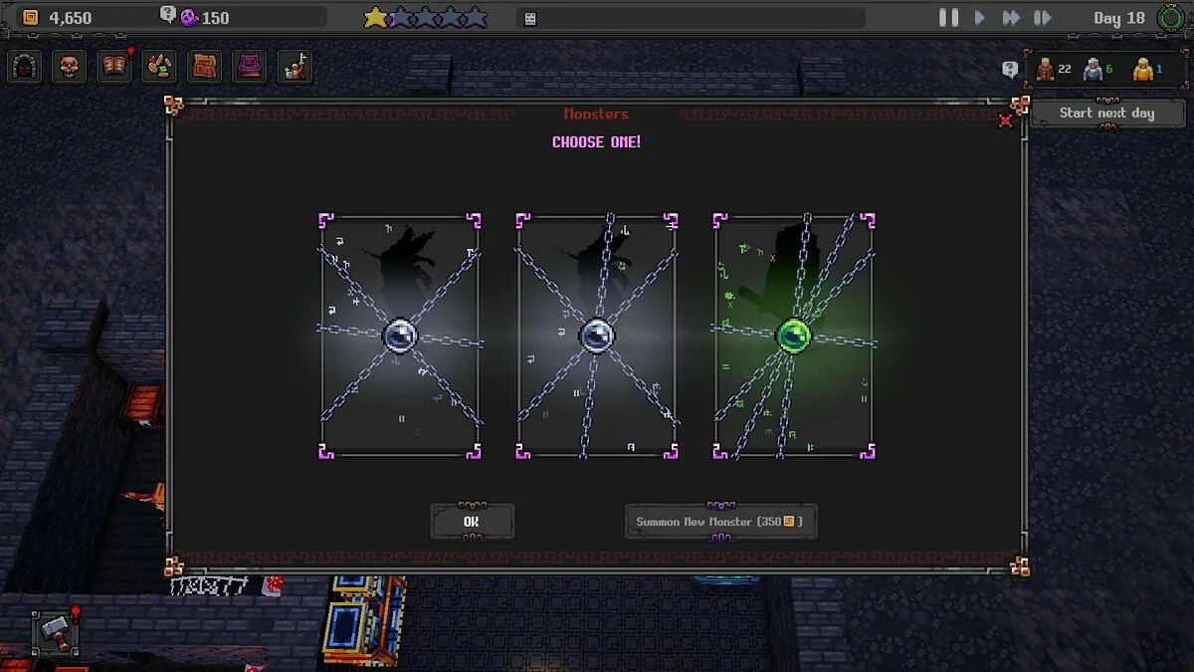
Task: Set game to fast-forward speed
Action: pos(1011,18)
